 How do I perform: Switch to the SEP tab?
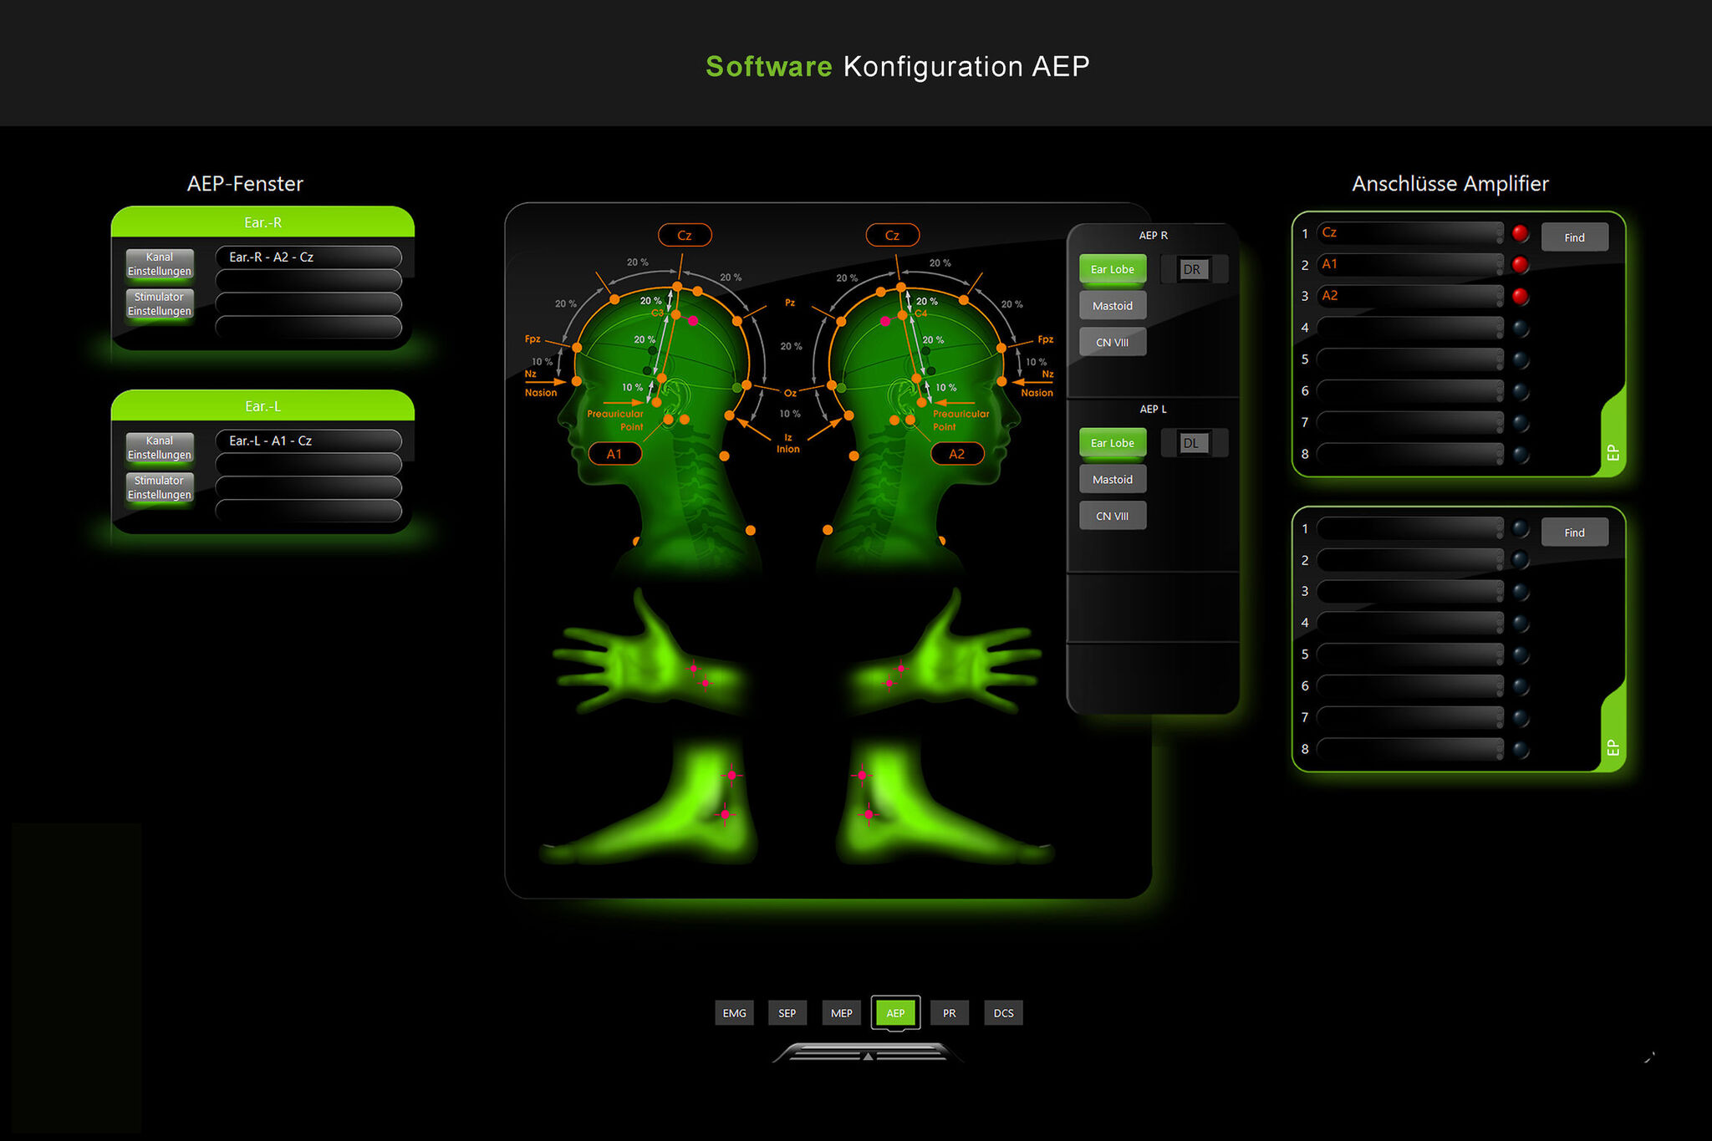coord(787,1013)
